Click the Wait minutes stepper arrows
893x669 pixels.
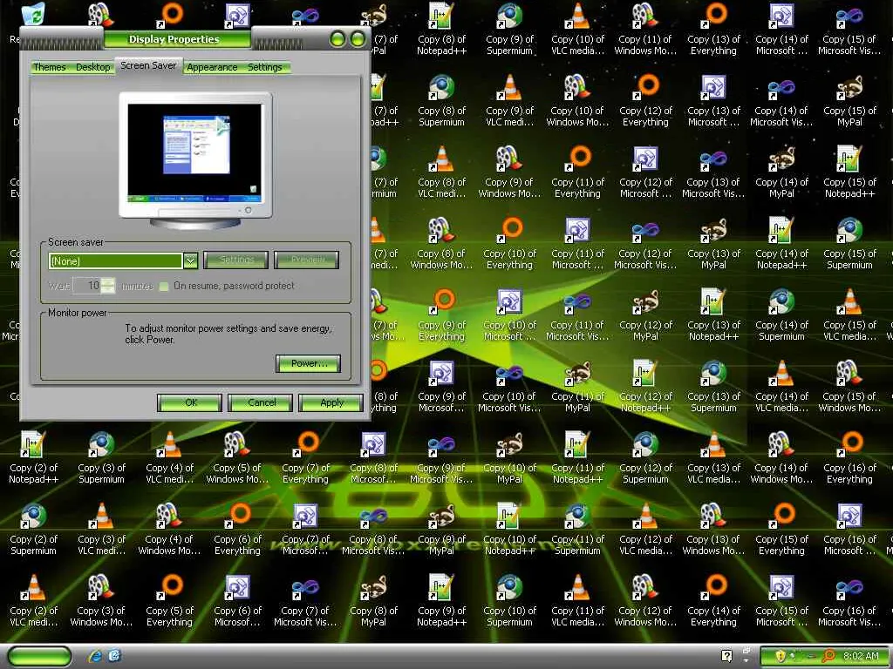[x=108, y=285]
